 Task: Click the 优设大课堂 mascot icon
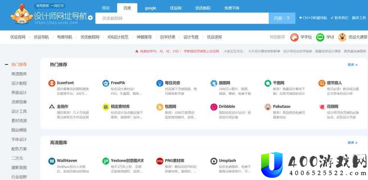342,37
